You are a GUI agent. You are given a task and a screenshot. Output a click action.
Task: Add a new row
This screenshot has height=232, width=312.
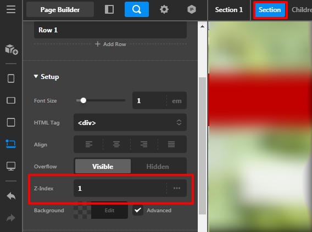tap(110, 44)
